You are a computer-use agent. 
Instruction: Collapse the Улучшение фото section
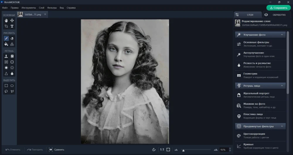click(282, 35)
